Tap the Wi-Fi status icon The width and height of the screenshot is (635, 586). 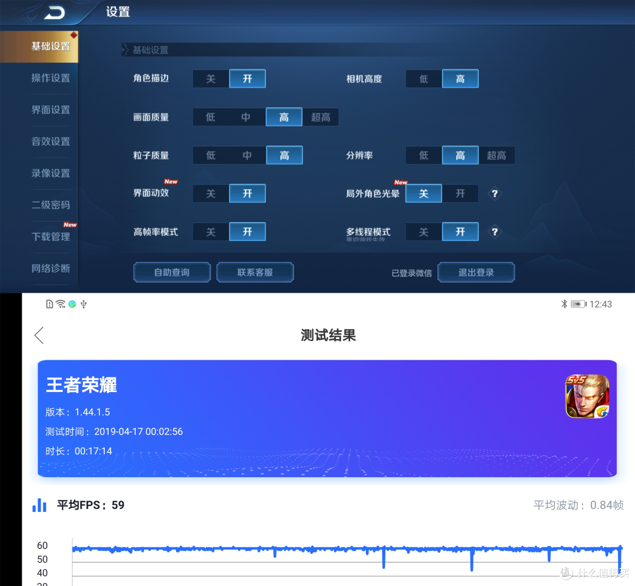[61, 304]
